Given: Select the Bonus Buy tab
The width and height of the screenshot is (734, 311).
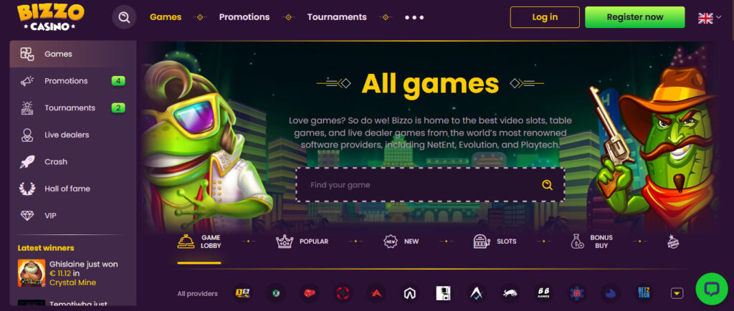Looking at the screenshot, I should tap(591, 241).
